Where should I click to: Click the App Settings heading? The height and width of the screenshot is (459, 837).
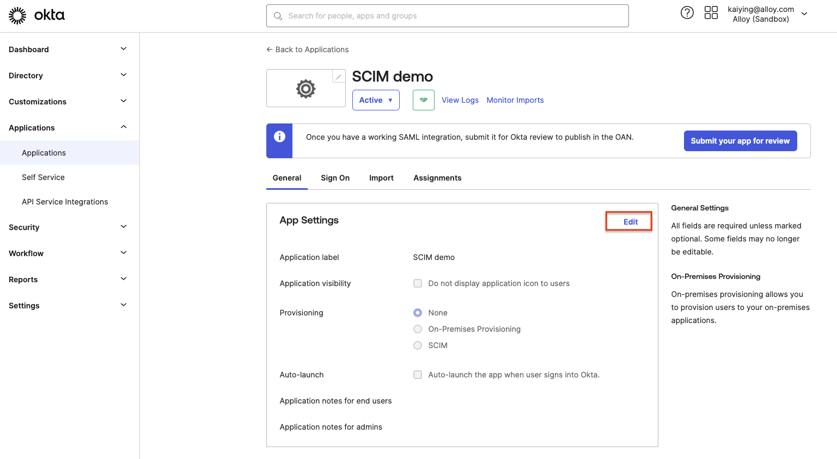coord(309,220)
